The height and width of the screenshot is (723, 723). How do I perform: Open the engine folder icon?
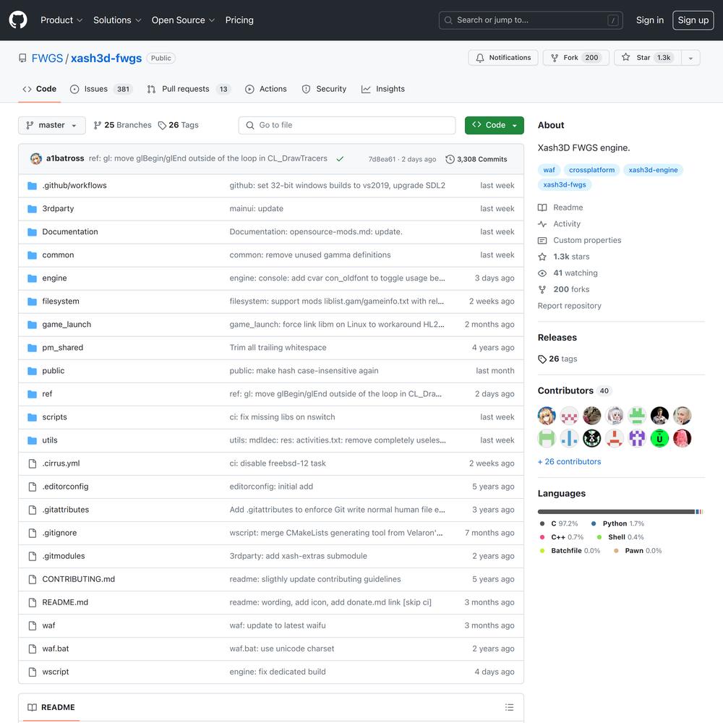[32, 278]
